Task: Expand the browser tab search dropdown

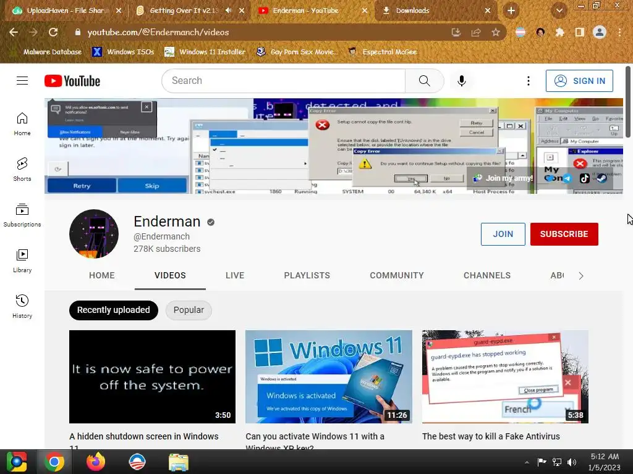Action: (559, 11)
